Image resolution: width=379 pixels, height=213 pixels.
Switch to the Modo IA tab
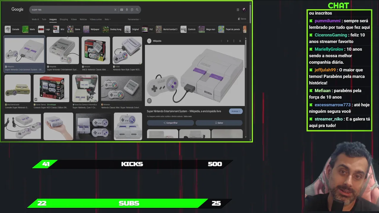pos(35,20)
